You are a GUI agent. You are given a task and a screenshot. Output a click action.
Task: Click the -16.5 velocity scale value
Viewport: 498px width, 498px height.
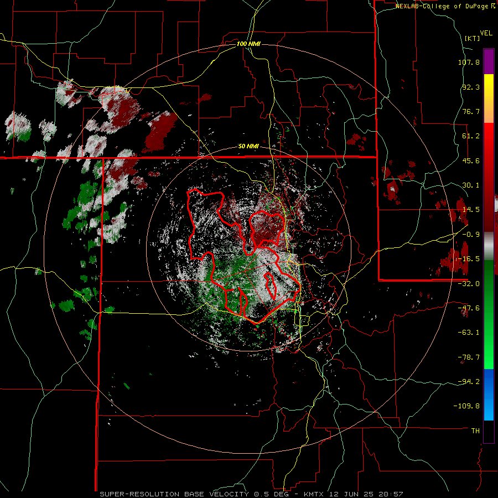(x=469, y=259)
